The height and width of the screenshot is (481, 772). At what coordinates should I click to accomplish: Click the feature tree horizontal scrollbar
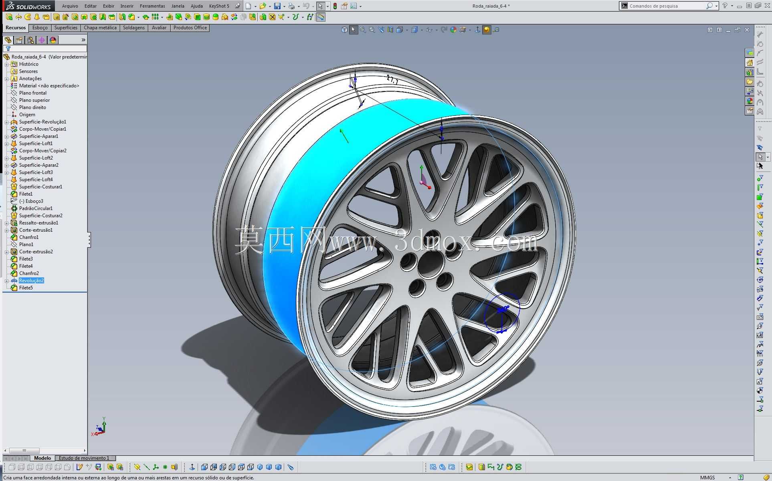coord(45,451)
